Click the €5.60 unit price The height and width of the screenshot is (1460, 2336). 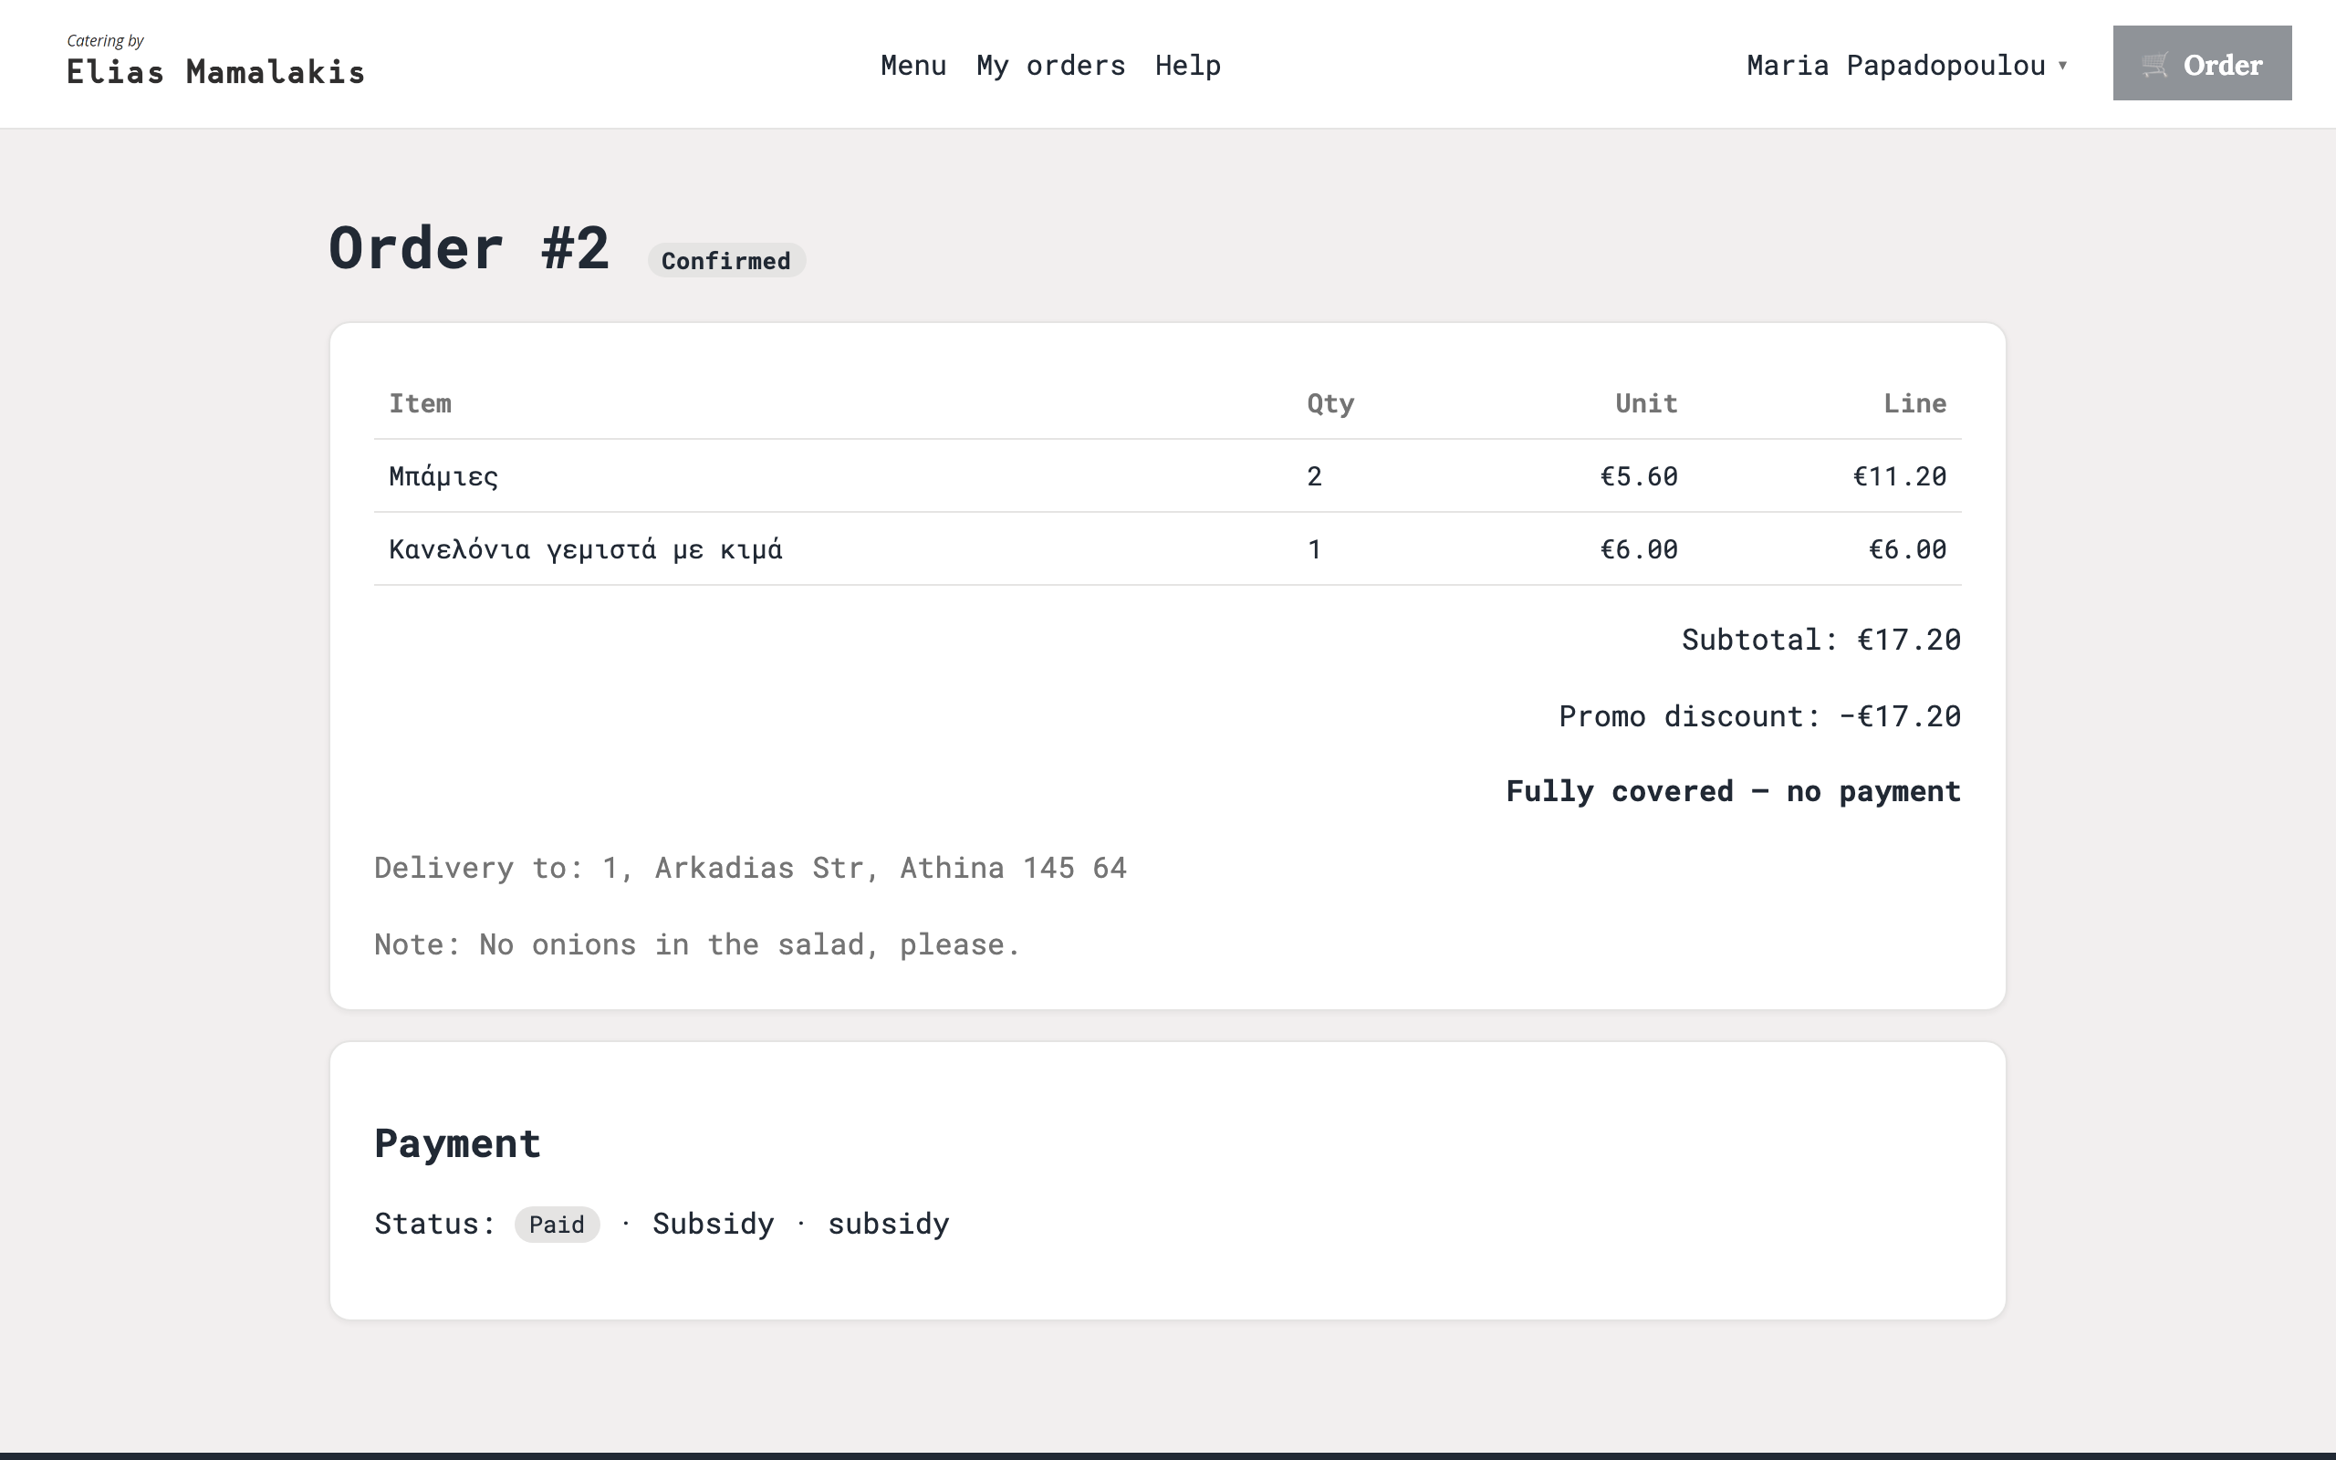click(x=1638, y=476)
